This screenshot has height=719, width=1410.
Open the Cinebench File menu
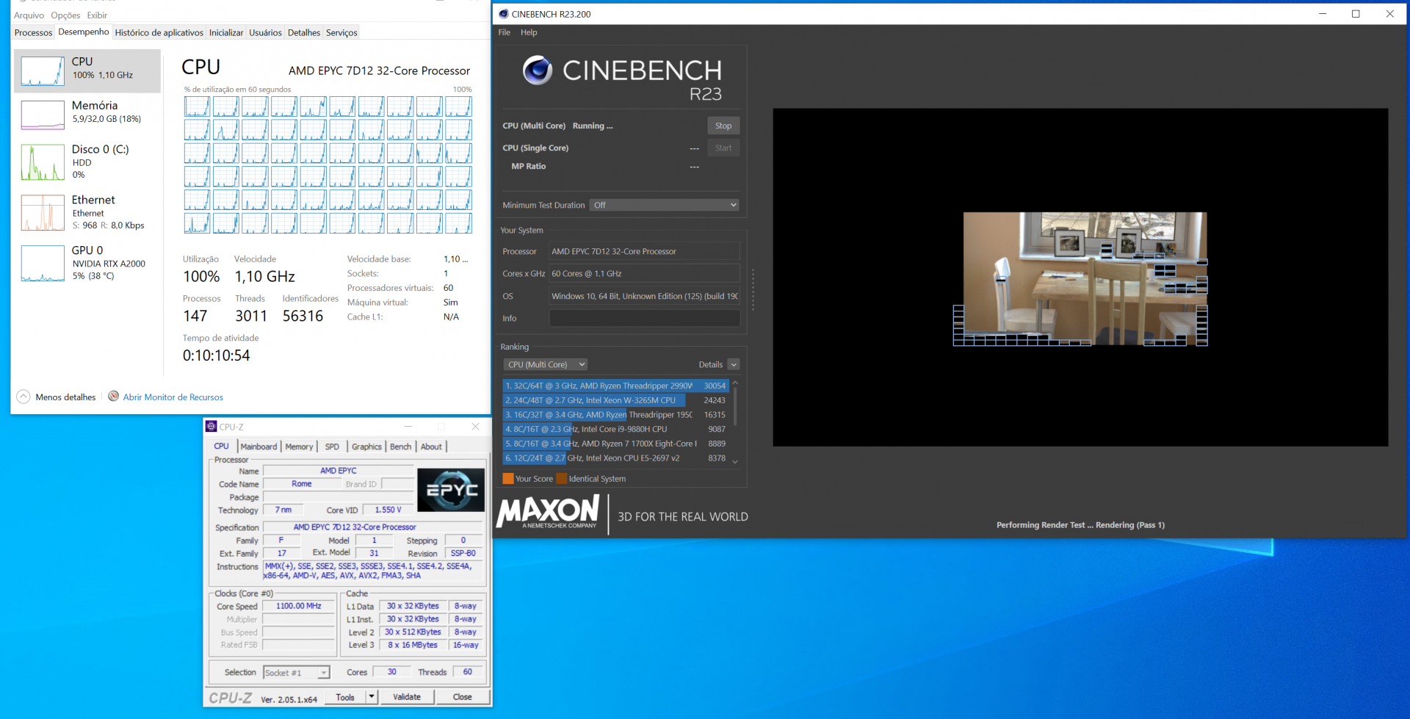coord(504,32)
